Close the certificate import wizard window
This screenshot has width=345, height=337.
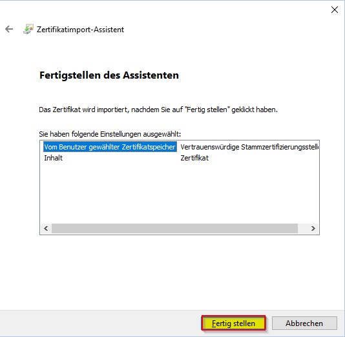click(335, 10)
